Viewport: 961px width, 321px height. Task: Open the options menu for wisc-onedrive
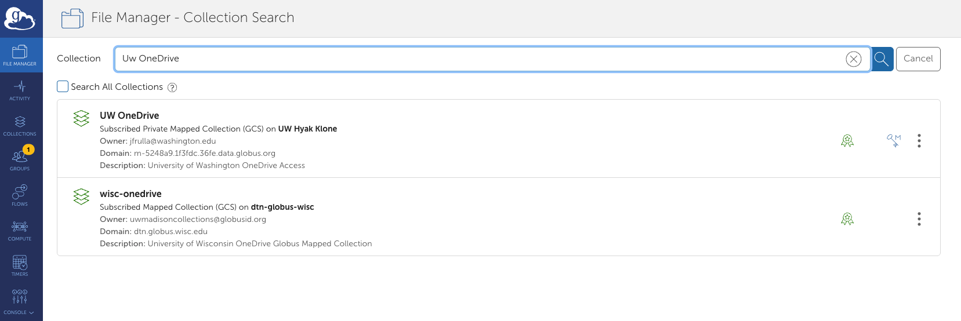[x=919, y=219]
